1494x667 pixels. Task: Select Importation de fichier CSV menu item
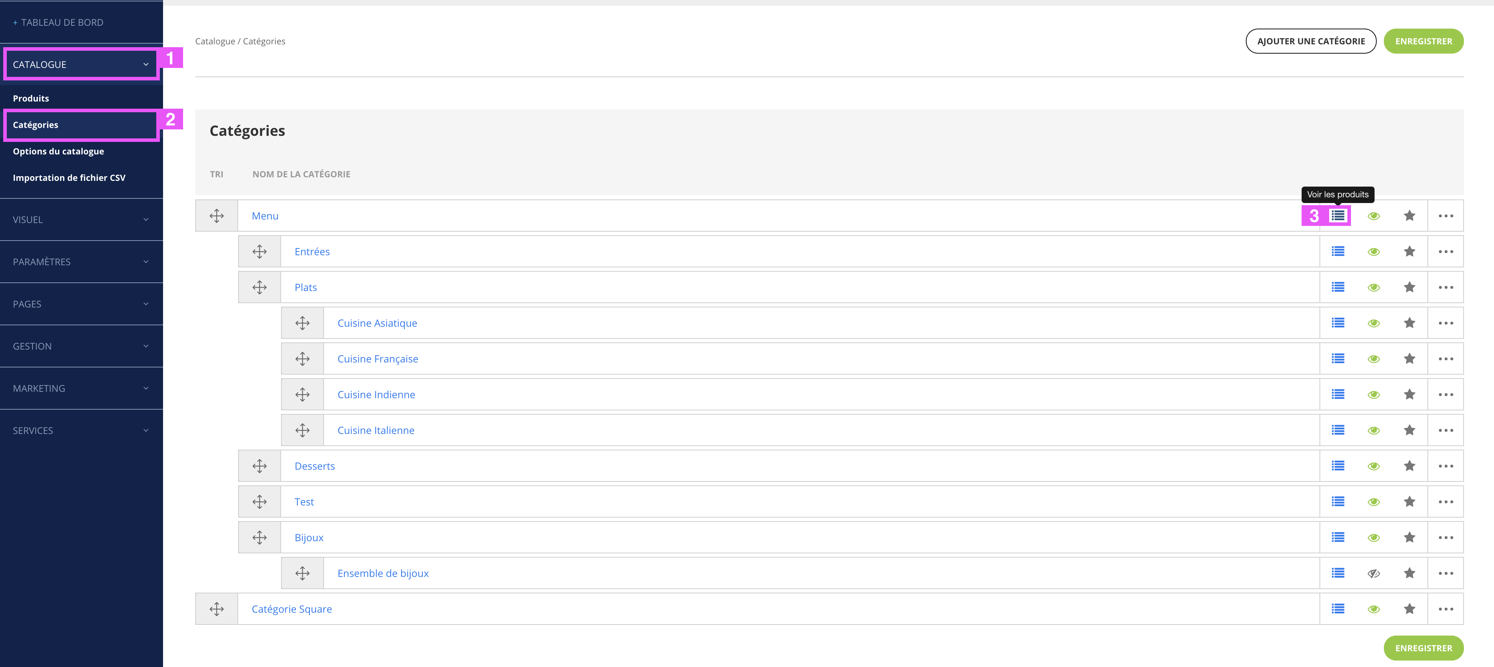69,178
